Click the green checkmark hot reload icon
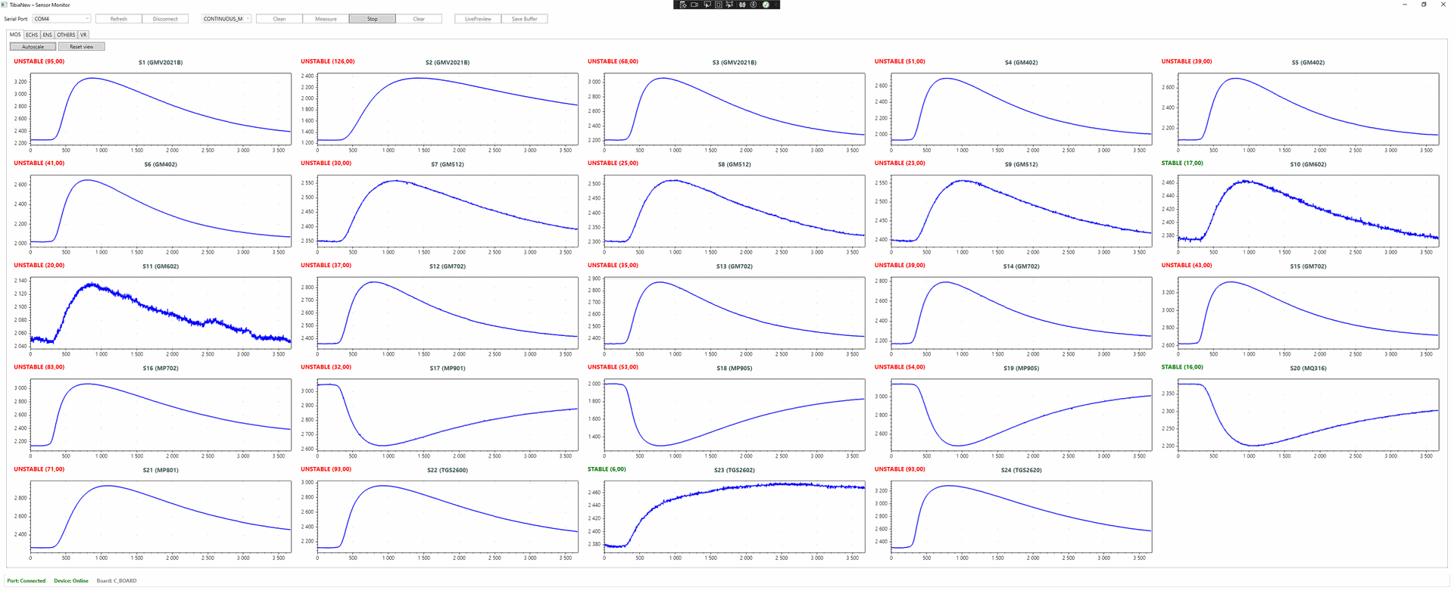Image resolution: width=1454 pixels, height=591 pixels. pyautogui.click(x=766, y=5)
